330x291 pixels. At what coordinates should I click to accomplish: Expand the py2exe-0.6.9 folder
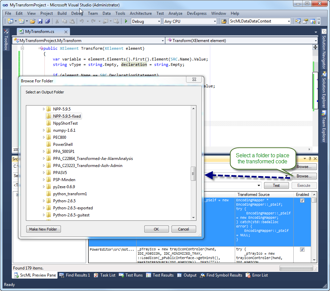tap(44, 187)
